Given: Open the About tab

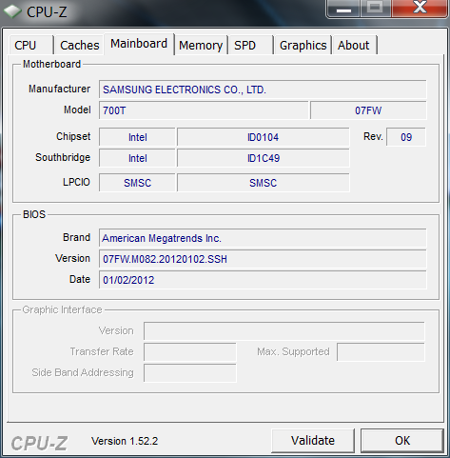Looking at the screenshot, I should [x=354, y=45].
